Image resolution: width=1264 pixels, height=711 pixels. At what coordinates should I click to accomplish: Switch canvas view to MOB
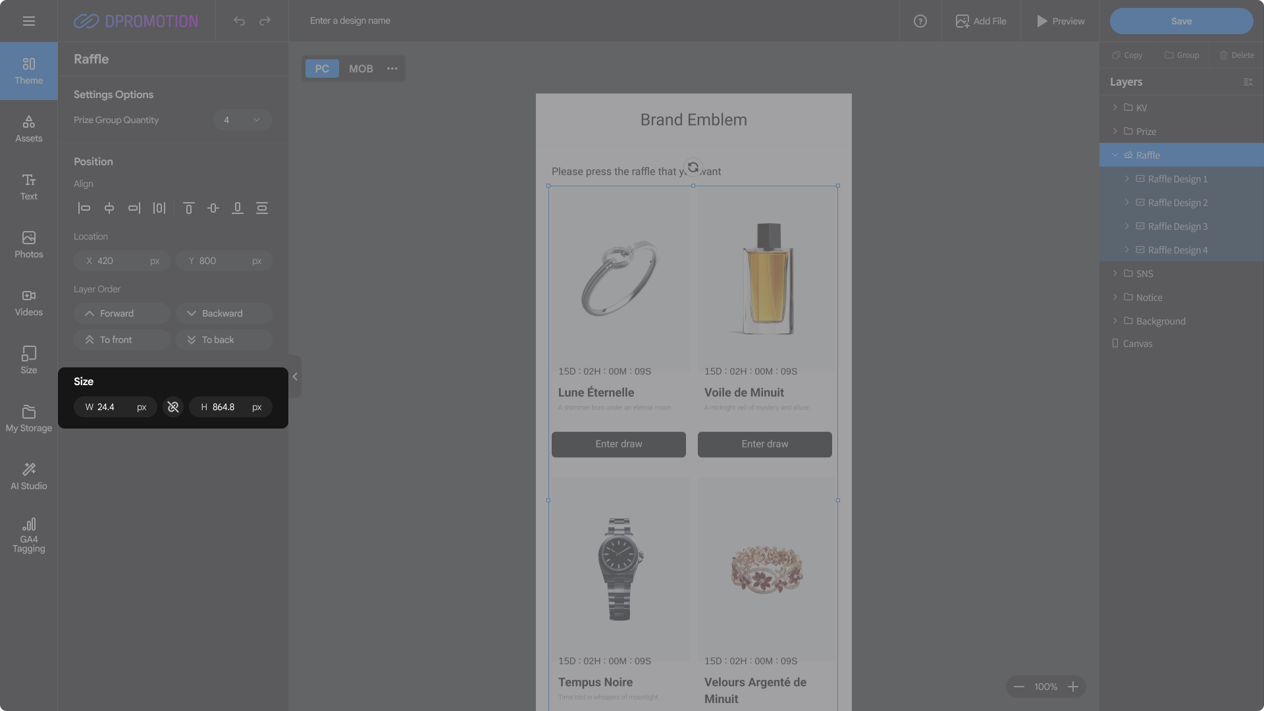tap(361, 68)
